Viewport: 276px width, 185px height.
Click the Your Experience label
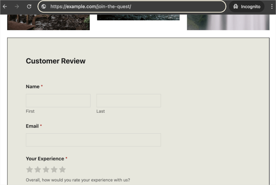tap(45, 159)
